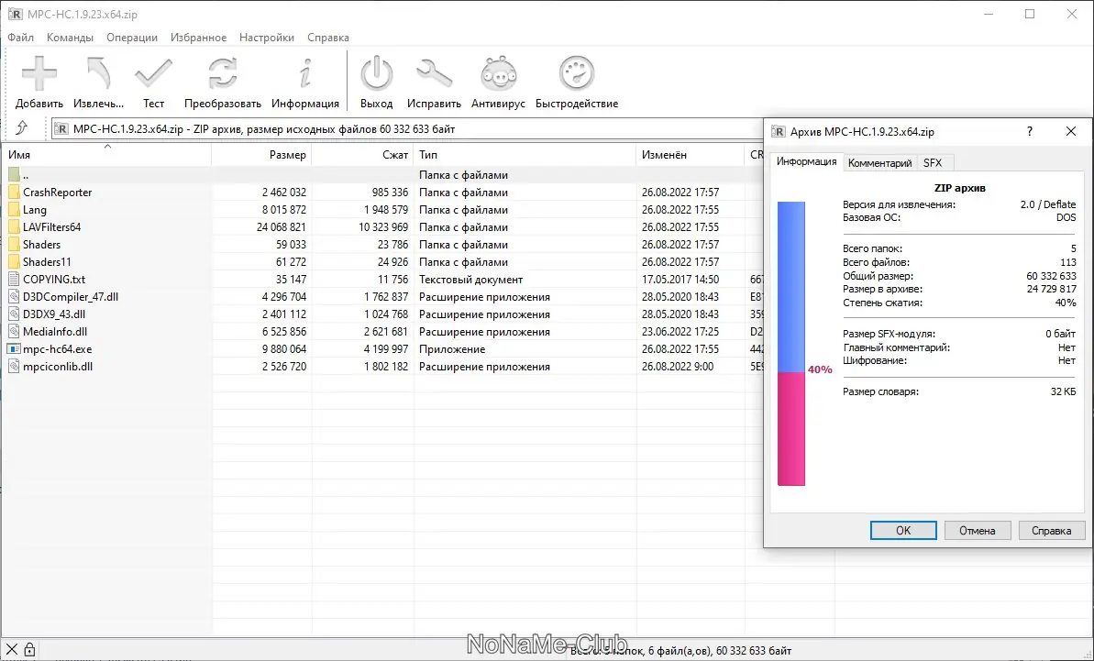Select the Lang folder name
The width and height of the screenshot is (1094, 661).
35,210
